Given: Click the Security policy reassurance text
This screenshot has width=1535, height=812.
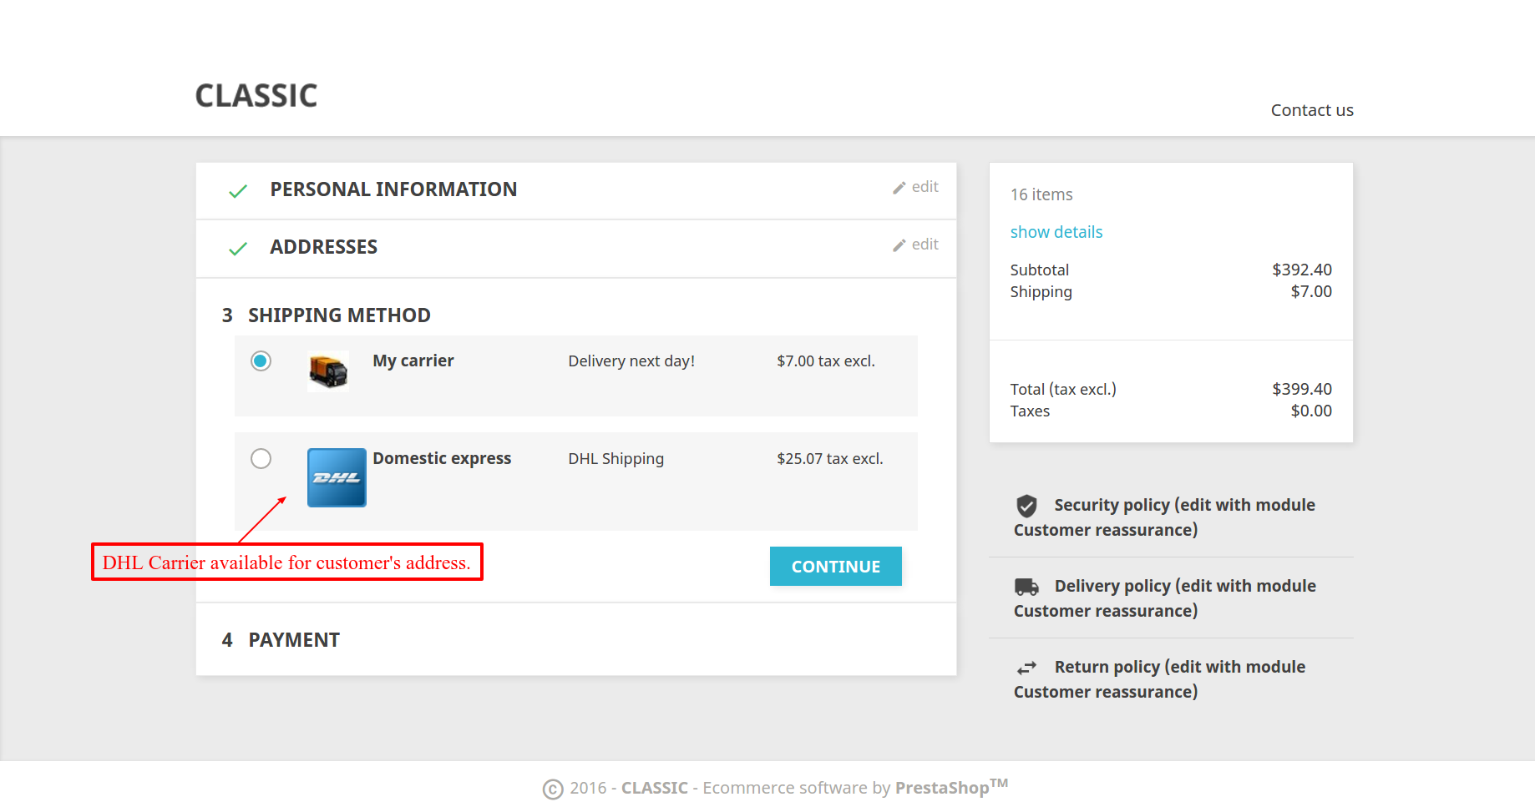Looking at the screenshot, I should 1165,517.
